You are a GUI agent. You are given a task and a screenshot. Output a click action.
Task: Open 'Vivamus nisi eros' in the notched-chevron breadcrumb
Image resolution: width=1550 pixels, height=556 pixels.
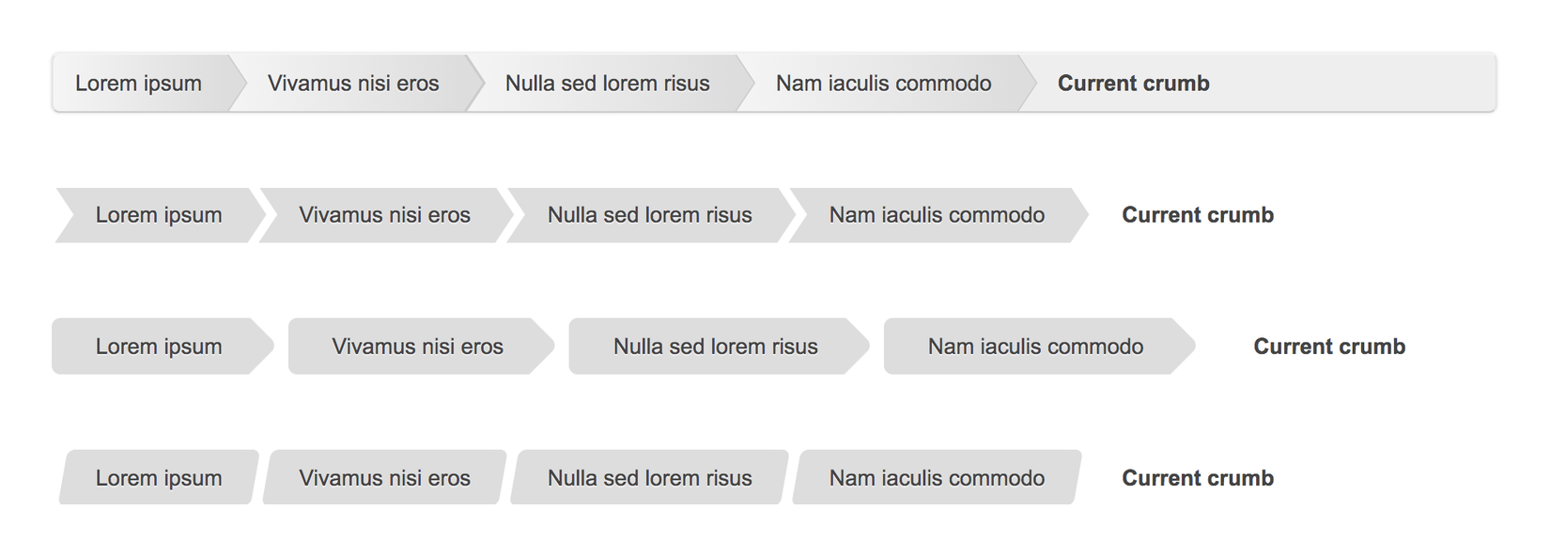click(x=384, y=215)
